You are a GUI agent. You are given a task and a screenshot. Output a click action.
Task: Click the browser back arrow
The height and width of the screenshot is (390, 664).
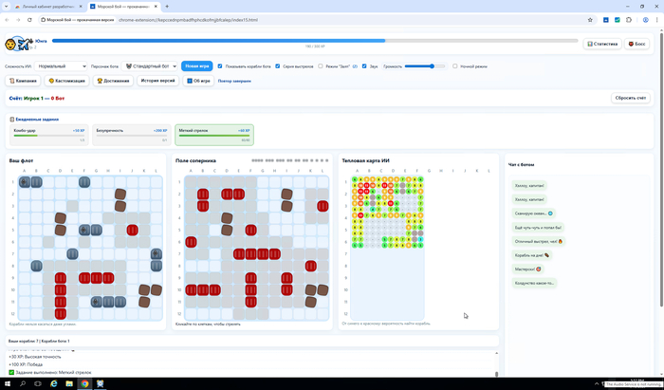[8, 19]
